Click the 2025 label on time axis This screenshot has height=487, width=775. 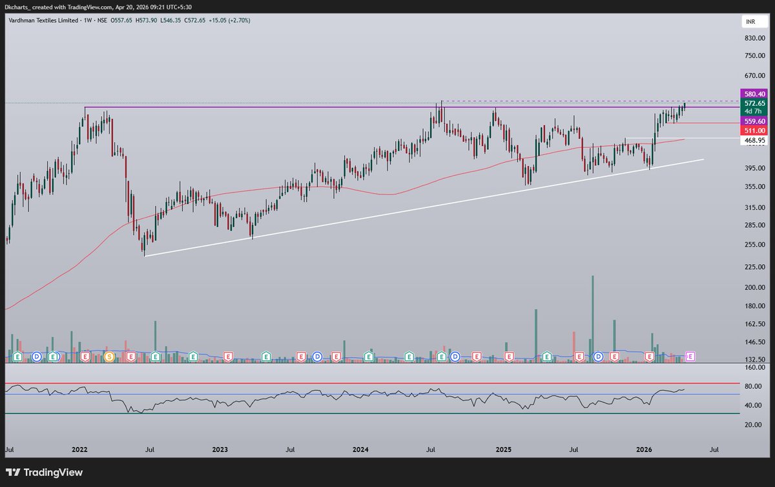[x=503, y=448]
